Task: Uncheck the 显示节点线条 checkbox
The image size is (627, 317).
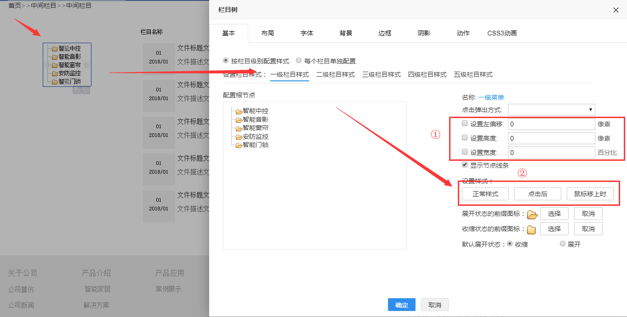Action: tap(465, 165)
